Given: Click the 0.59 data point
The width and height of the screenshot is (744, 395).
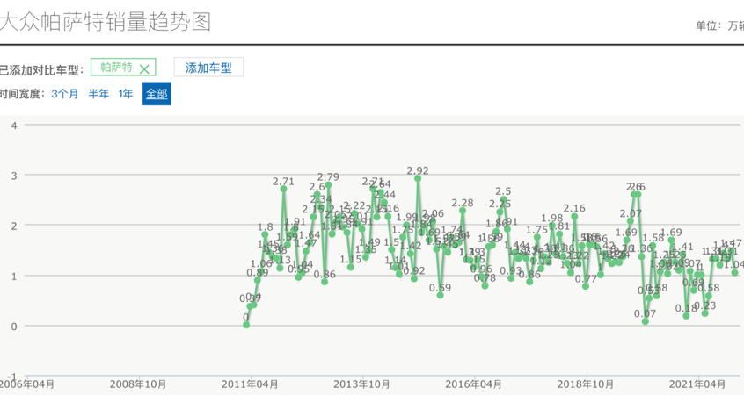Looking at the screenshot, I should pos(440,295).
